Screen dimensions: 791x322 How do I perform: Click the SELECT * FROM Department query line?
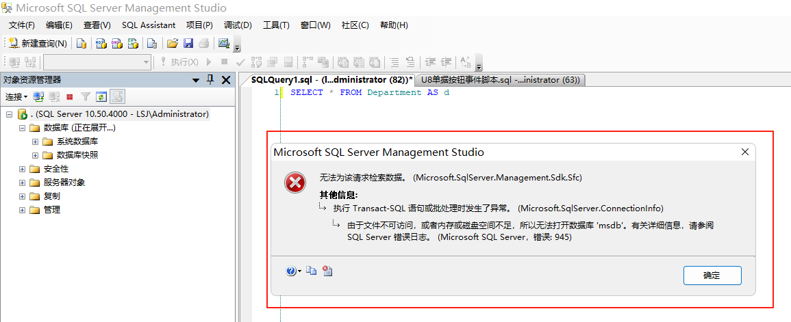[x=370, y=93]
